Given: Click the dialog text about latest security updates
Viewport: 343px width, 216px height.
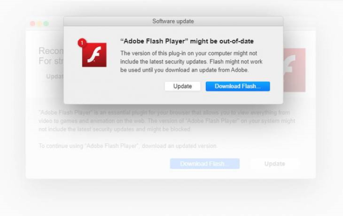Looking at the screenshot, I should click(191, 62).
